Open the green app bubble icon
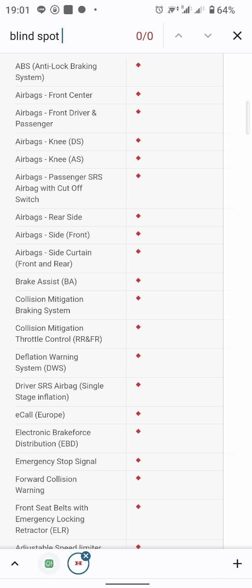This screenshot has width=252, height=588. (x=49, y=564)
